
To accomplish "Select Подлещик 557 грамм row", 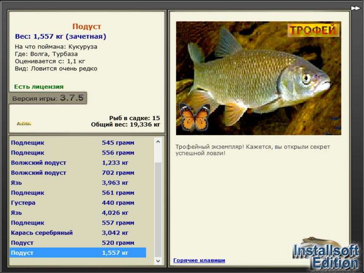I will (x=78, y=222).
